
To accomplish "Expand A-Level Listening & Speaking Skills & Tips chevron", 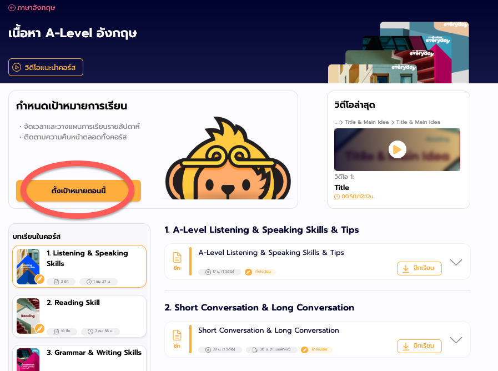I will click(x=456, y=262).
